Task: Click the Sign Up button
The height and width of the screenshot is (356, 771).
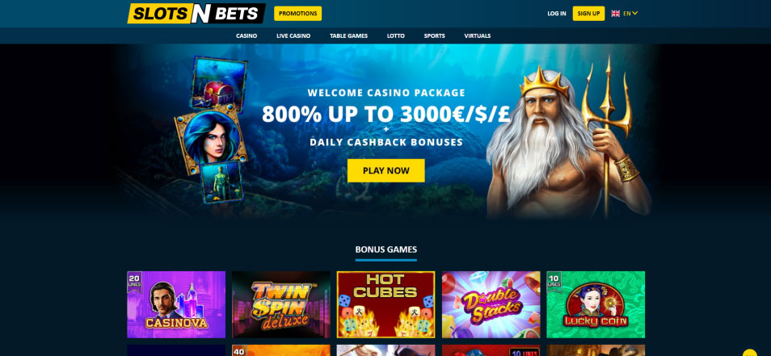Action: pyautogui.click(x=588, y=13)
